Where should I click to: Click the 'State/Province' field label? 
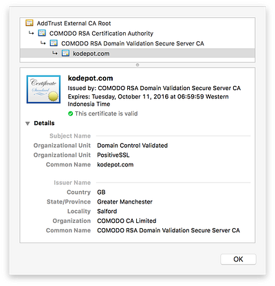click(69, 201)
